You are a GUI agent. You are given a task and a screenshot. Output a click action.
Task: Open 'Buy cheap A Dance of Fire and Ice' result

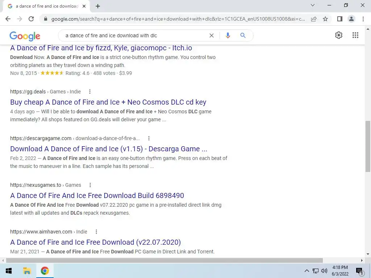(x=108, y=102)
